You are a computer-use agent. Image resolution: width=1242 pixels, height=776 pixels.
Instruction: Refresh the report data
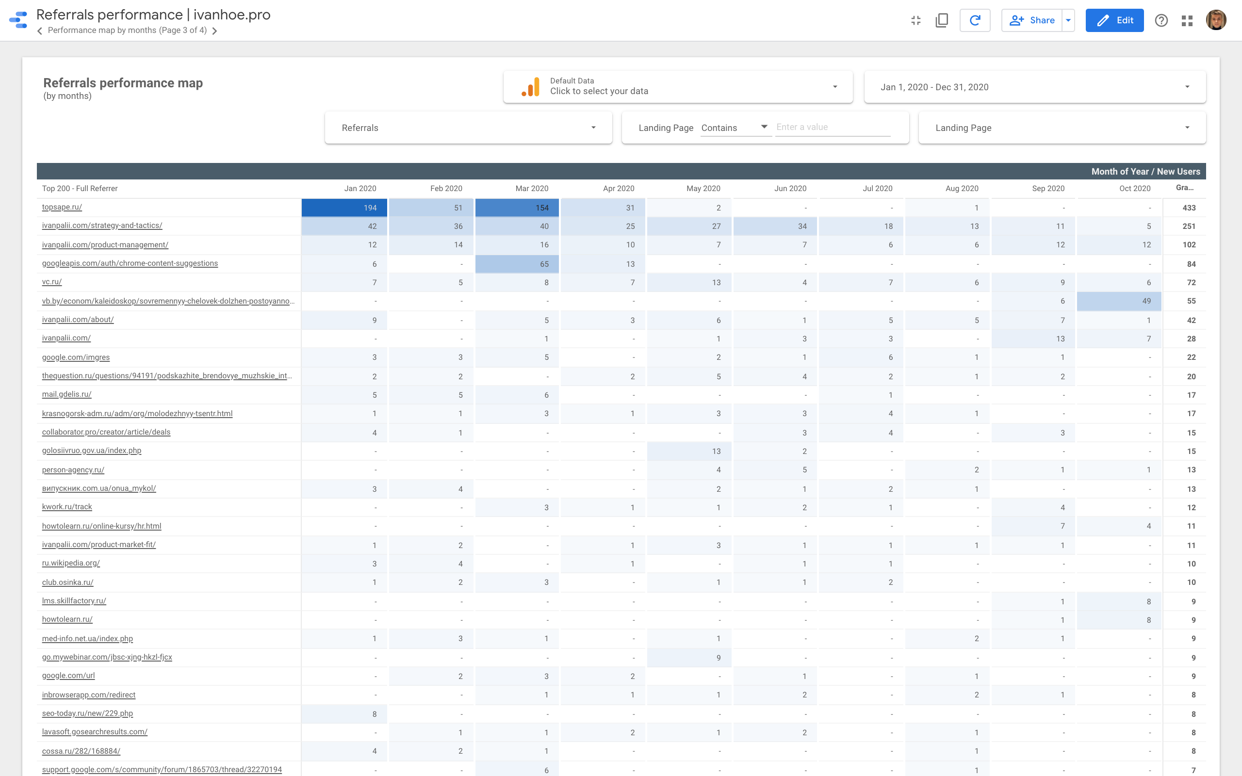click(x=975, y=20)
